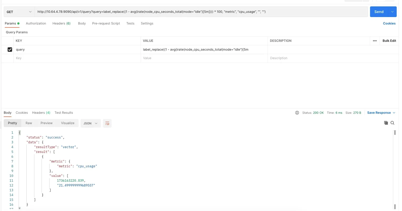Toggle the wrap lines icon
The height and width of the screenshot is (211, 402).
click(107, 123)
